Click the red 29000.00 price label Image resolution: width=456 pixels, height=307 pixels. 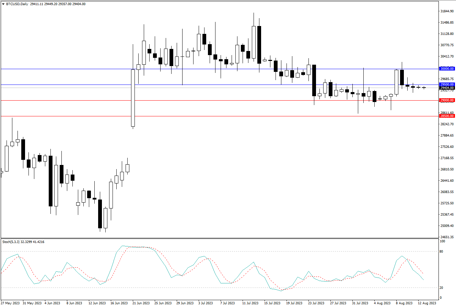point(447,100)
